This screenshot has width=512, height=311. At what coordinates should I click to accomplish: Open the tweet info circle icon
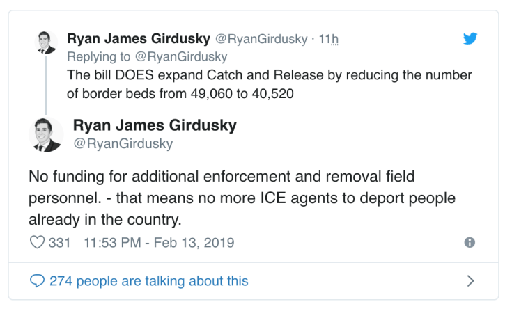coord(470,243)
